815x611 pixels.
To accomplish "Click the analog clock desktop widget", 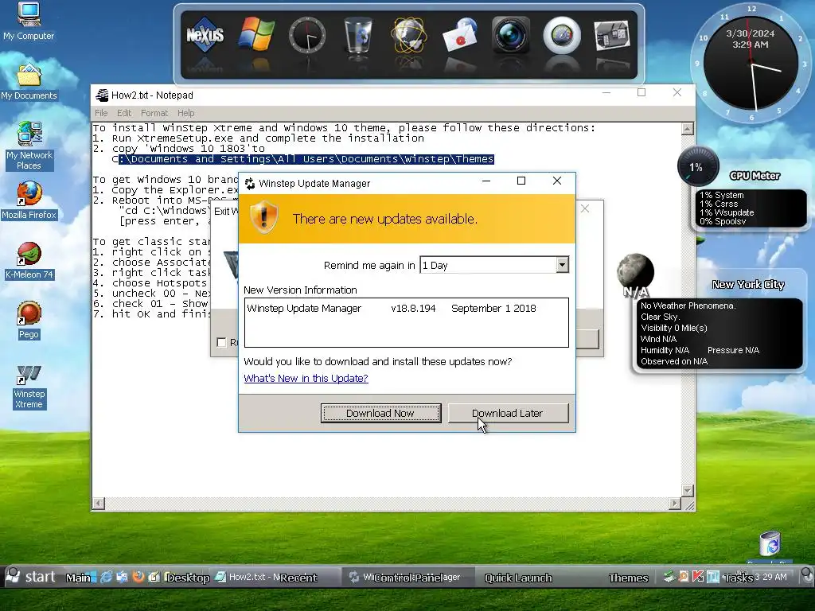I will pos(751,64).
